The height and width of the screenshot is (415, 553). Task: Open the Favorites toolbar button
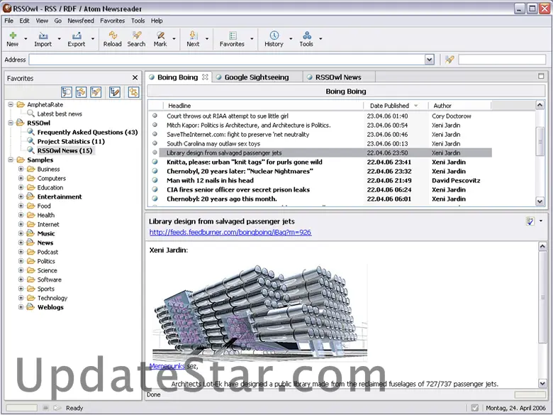[x=232, y=39]
